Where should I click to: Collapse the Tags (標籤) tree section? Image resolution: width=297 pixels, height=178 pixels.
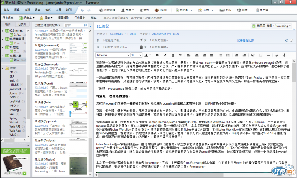(3, 68)
